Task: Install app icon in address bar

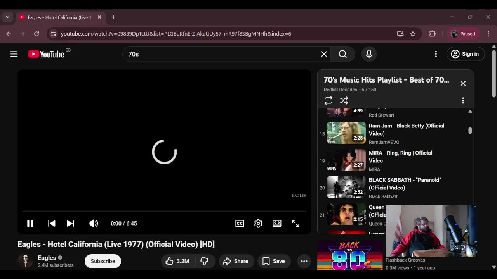Action: point(400,34)
